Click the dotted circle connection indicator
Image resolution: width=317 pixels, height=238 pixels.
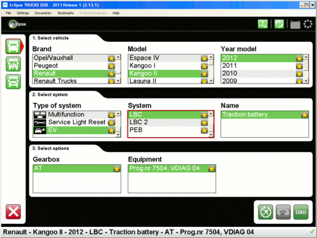click(x=307, y=24)
